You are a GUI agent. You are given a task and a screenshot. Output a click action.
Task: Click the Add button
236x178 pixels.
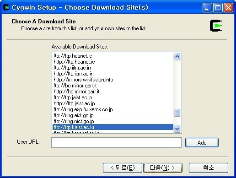(x=202, y=143)
